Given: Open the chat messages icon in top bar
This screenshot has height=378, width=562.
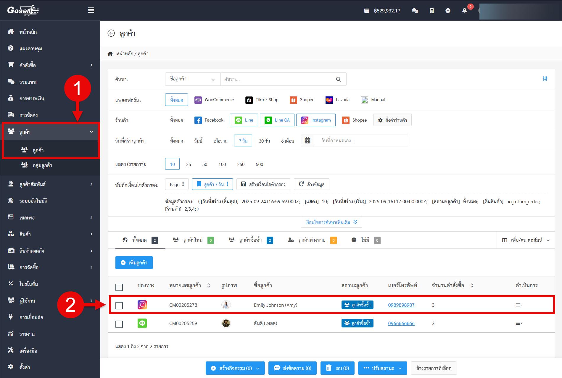Looking at the screenshot, I should coord(415,11).
